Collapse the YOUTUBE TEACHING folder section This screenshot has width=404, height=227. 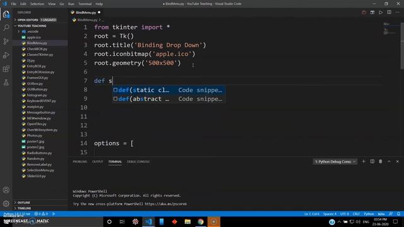click(32, 26)
